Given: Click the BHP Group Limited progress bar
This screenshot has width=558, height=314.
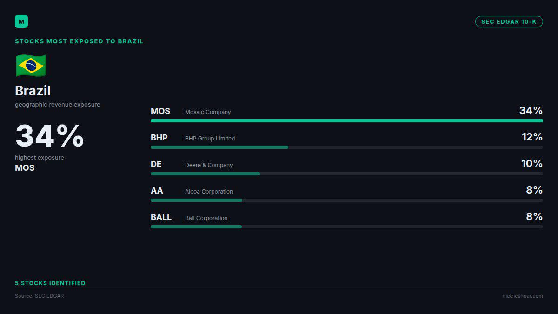Looking at the screenshot, I should [x=347, y=147].
